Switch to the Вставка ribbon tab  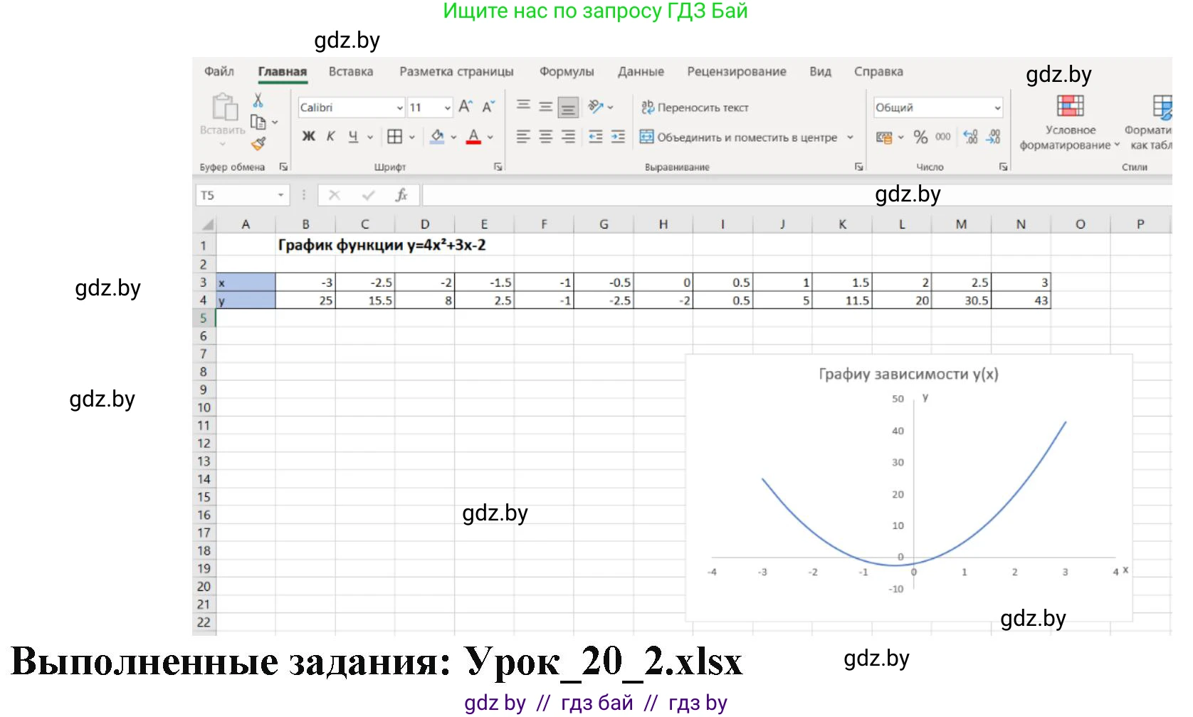click(x=350, y=71)
